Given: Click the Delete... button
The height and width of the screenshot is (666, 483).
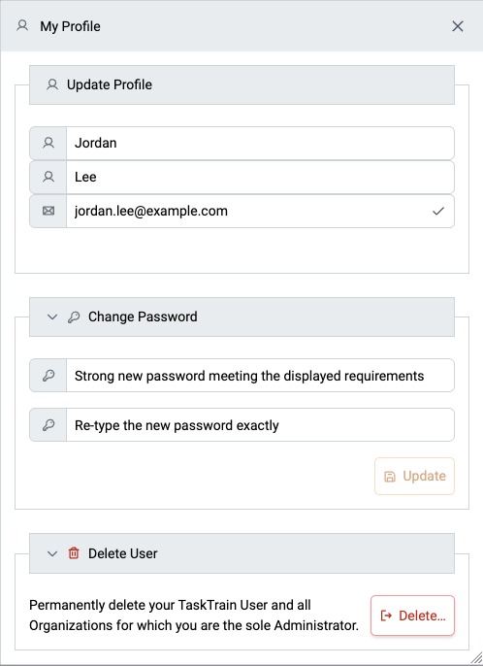Looking at the screenshot, I should 412,616.
